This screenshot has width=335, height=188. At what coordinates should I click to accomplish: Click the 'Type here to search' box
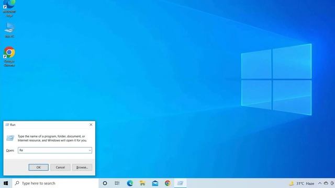pyautogui.click(x=55, y=183)
